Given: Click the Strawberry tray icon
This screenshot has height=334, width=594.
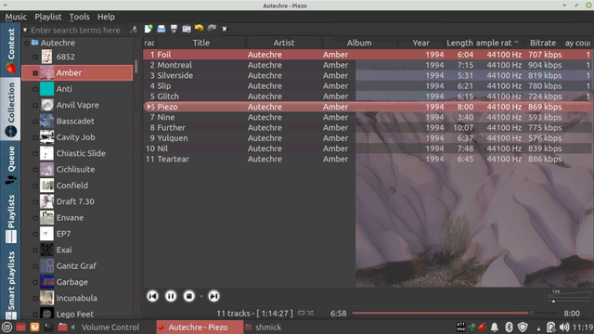Looking at the screenshot, I should coord(482,328).
